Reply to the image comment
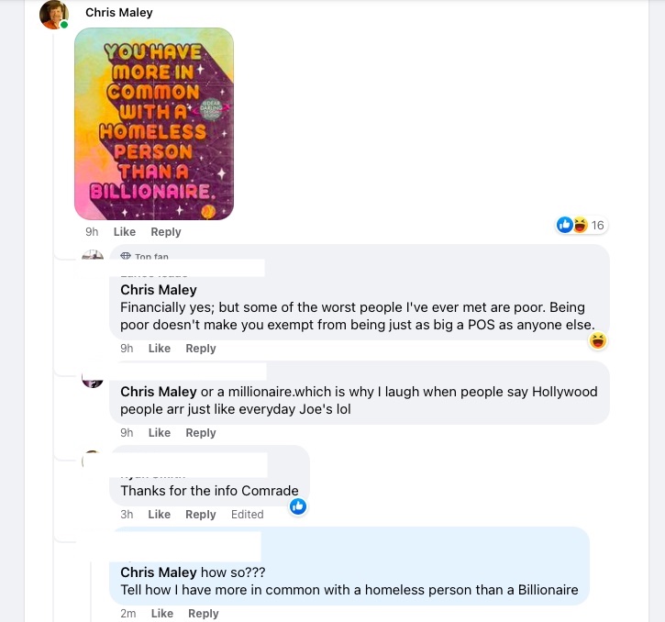This screenshot has width=665, height=622. click(166, 232)
